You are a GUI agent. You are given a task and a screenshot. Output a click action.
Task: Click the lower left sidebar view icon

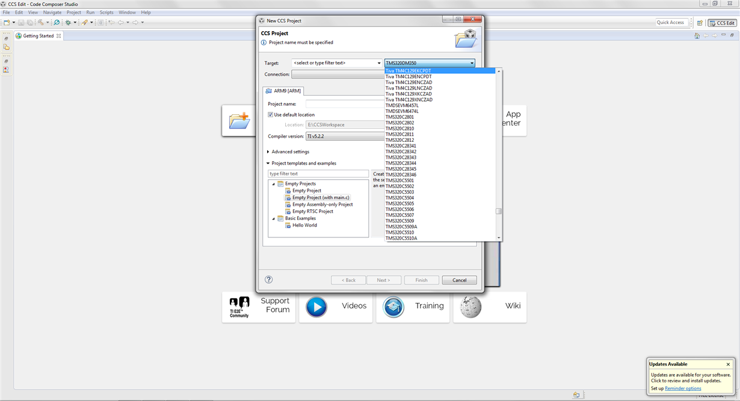click(6, 70)
